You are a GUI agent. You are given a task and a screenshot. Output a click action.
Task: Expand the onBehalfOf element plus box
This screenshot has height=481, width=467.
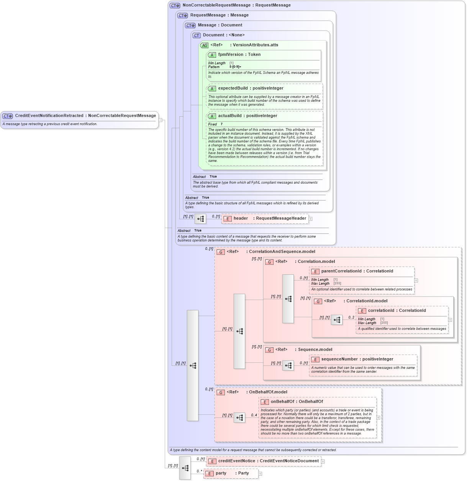tap(378, 417)
